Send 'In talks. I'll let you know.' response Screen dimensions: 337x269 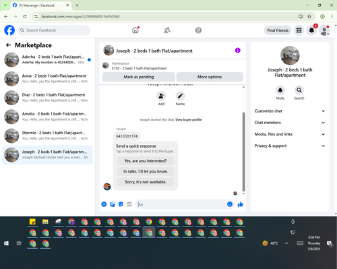tap(146, 171)
